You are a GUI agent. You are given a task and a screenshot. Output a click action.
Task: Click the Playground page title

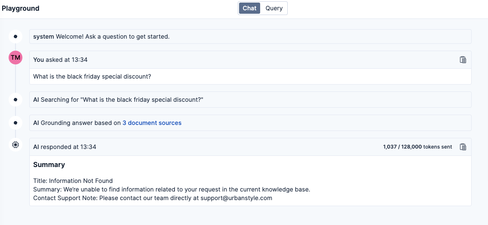[21, 8]
